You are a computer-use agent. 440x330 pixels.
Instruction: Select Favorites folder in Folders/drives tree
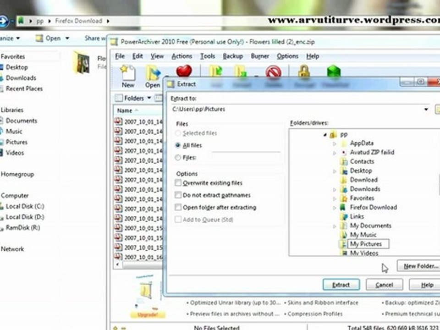[362, 198]
